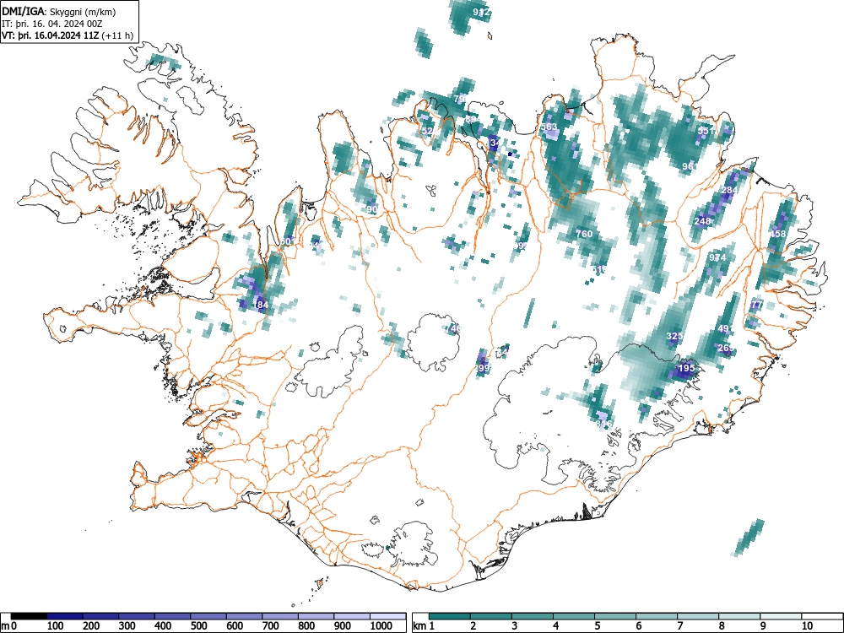Click the title text DMI/IGA: Skyggni (m/km)

[59, 12]
